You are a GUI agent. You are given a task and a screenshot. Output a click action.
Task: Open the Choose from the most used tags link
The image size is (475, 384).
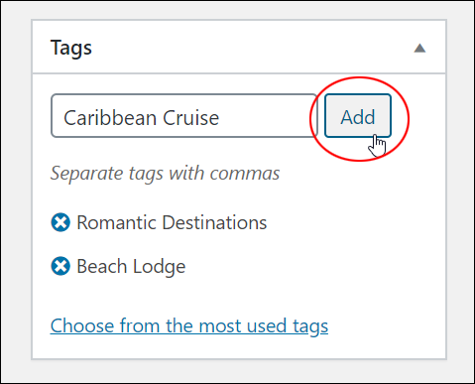189,325
